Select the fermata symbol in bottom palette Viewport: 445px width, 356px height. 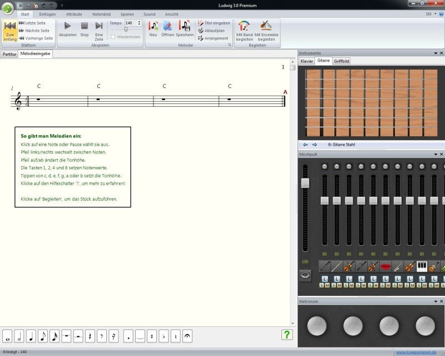(x=187, y=337)
